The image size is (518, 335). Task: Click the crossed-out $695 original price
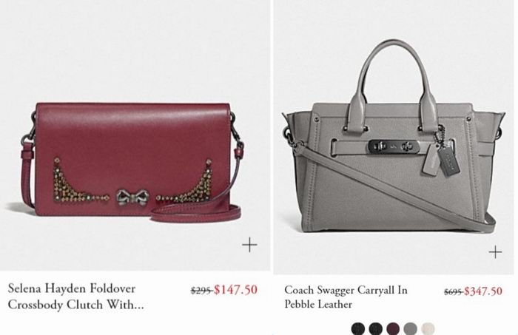pos(454,292)
